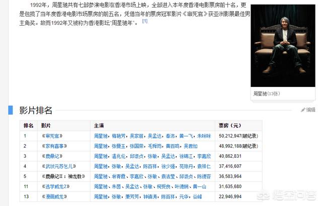Click the 袁洁莹 actor link

click(168, 176)
